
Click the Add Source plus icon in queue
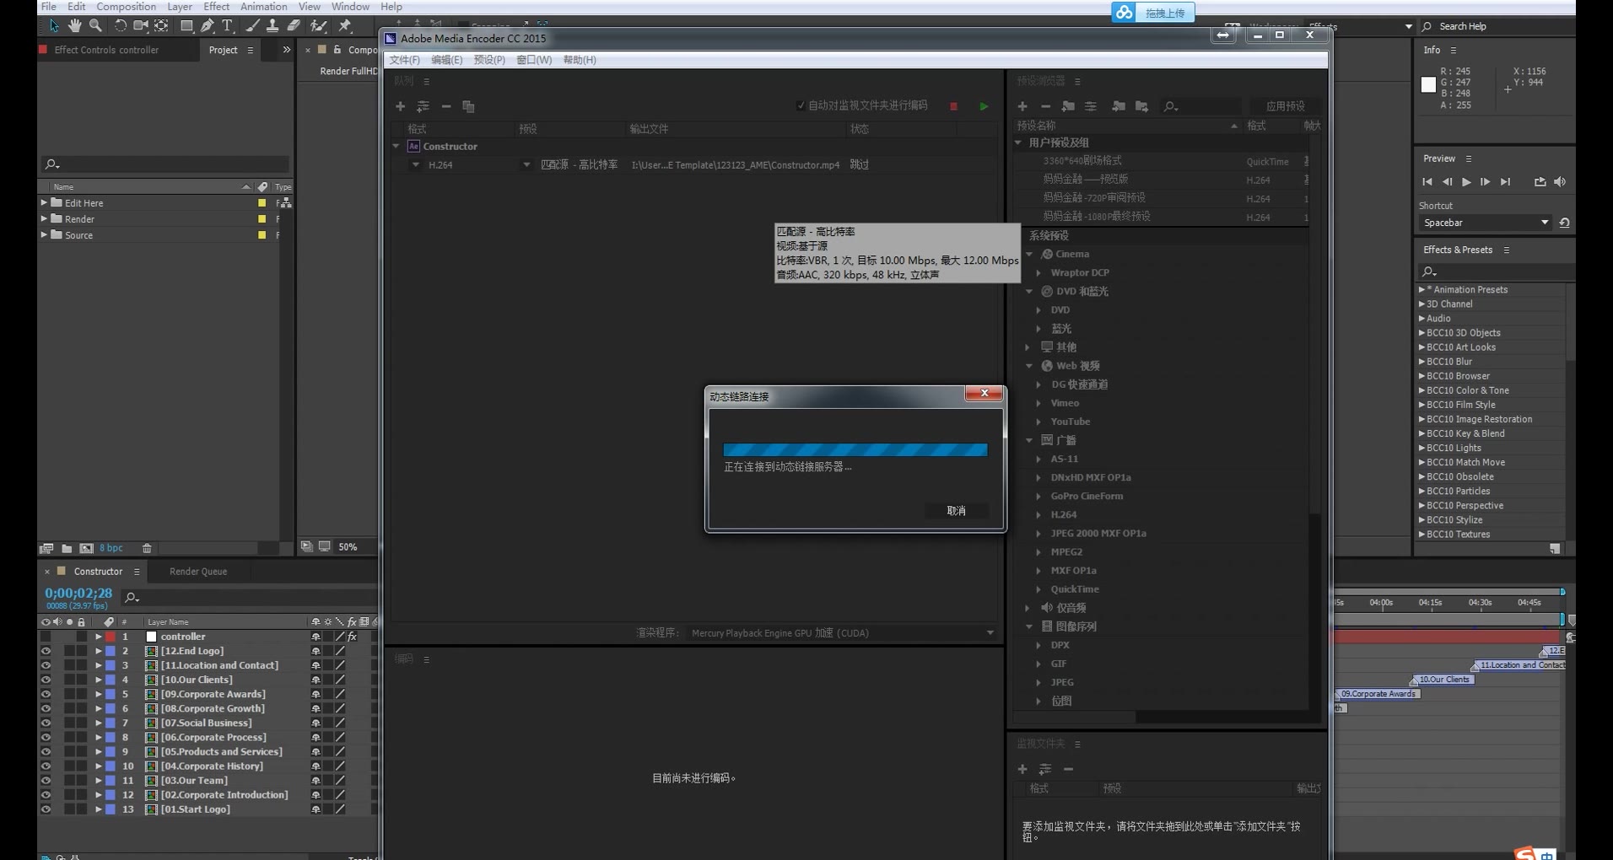[x=401, y=106]
